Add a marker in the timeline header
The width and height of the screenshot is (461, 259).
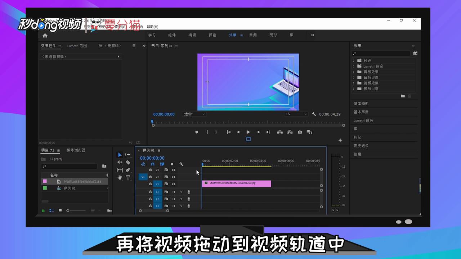tap(172, 164)
